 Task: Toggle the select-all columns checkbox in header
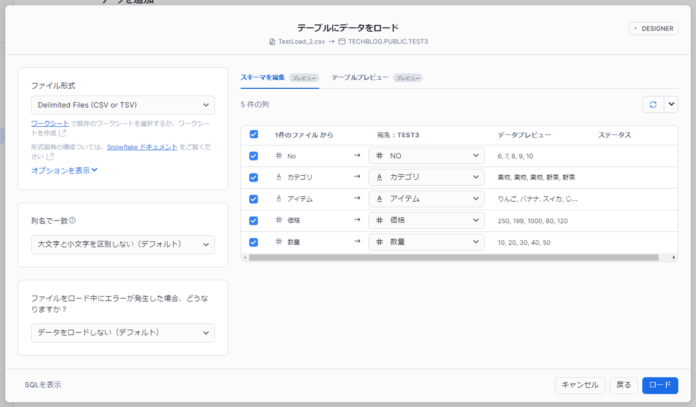pyautogui.click(x=254, y=135)
